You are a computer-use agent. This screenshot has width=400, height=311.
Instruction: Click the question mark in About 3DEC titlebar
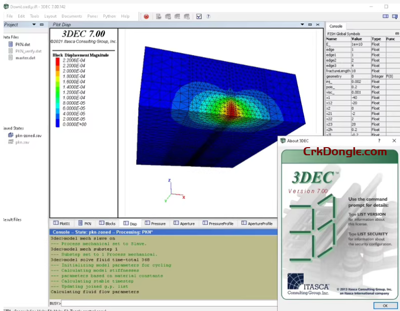[x=379, y=141]
